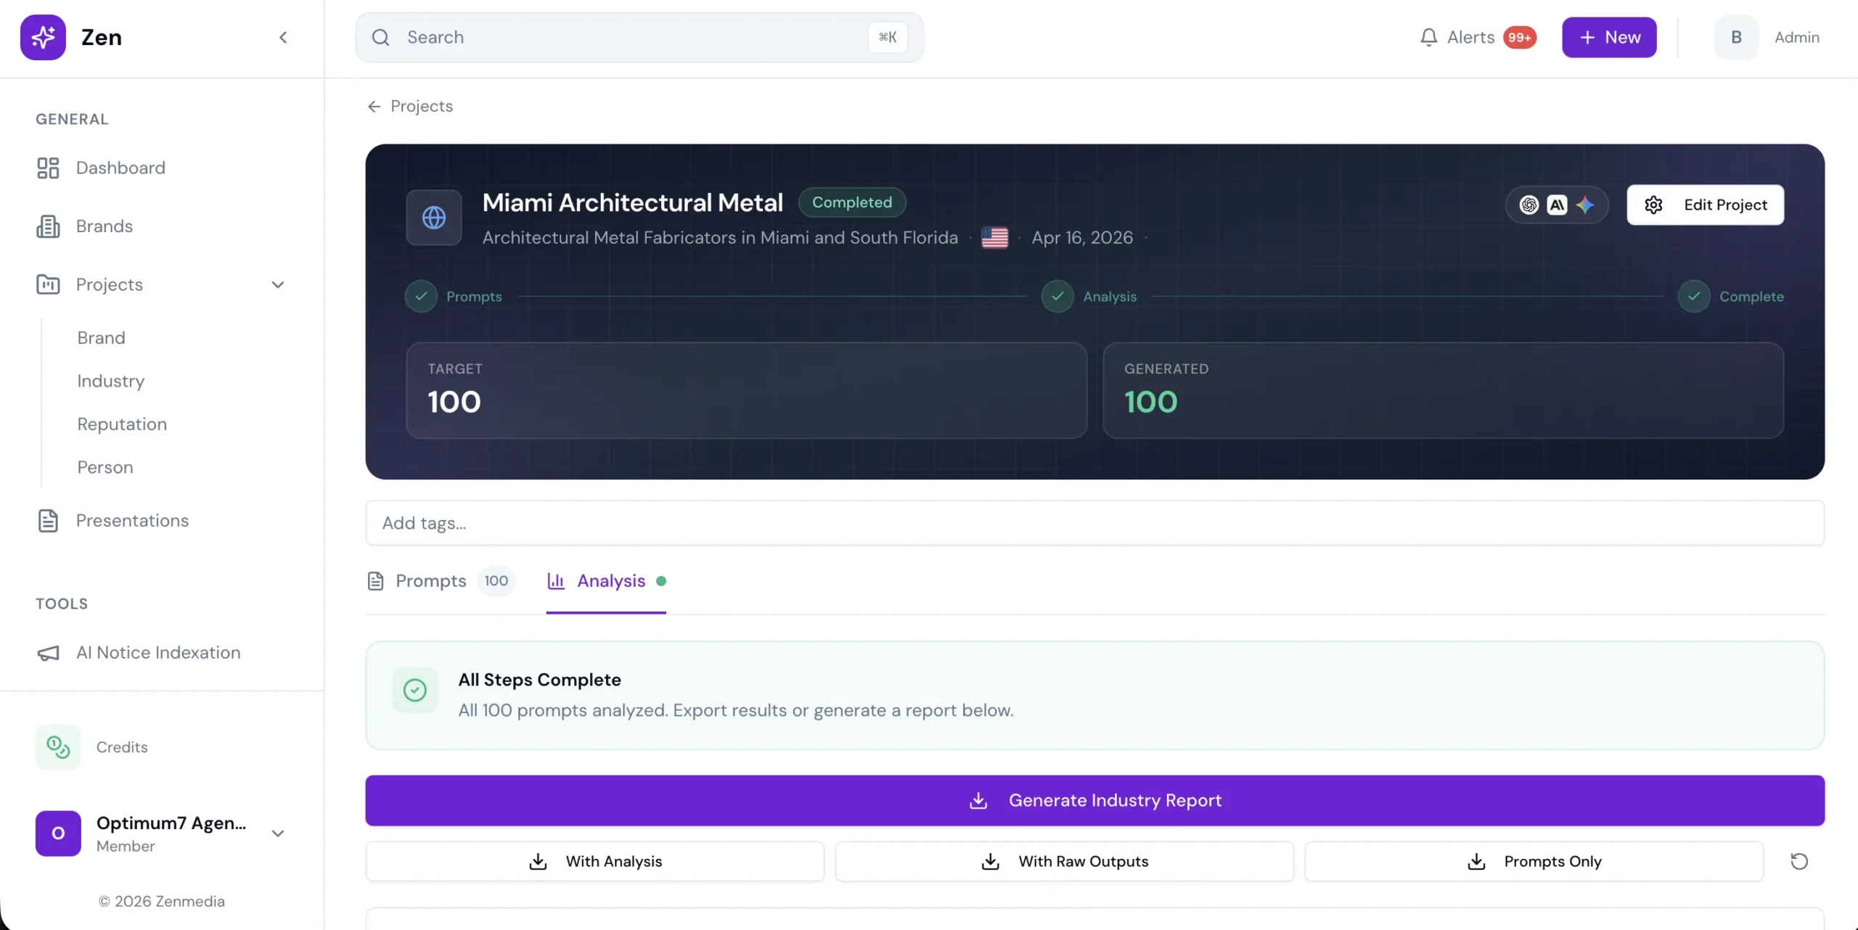
Task: Click the project globe icon
Action: (x=434, y=218)
